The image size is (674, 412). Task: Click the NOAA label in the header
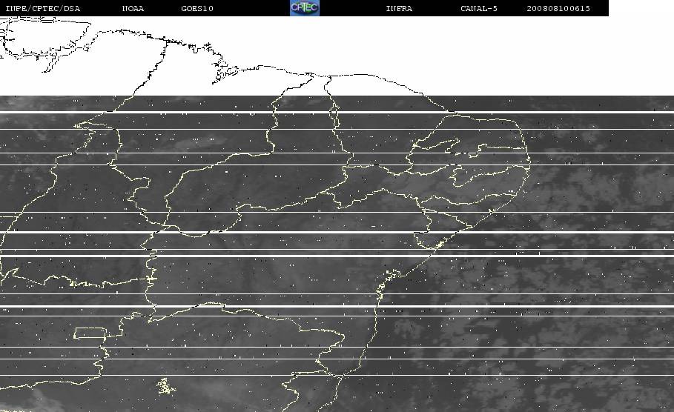(x=133, y=8)
